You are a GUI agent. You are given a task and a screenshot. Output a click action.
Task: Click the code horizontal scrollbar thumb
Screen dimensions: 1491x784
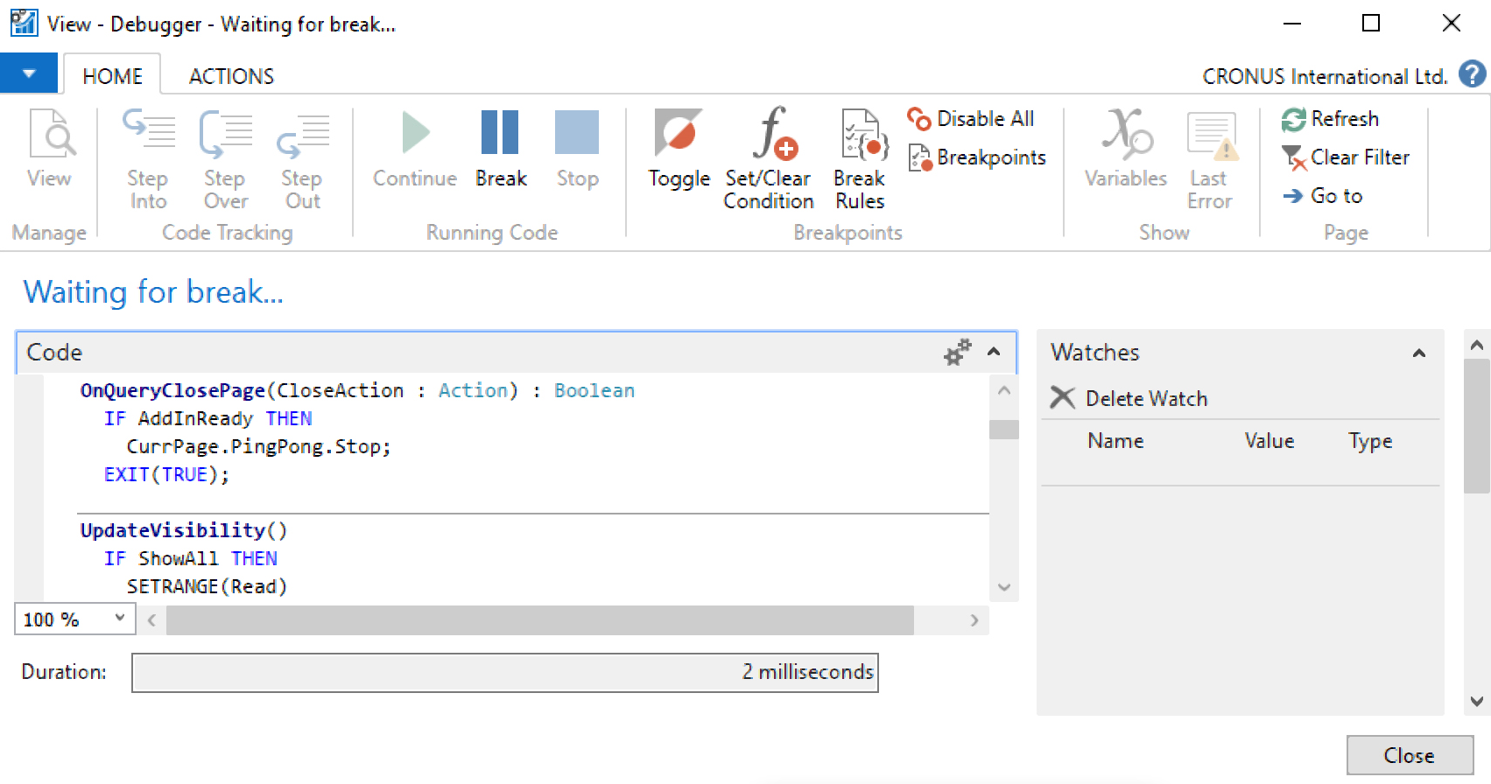(540, 620)
